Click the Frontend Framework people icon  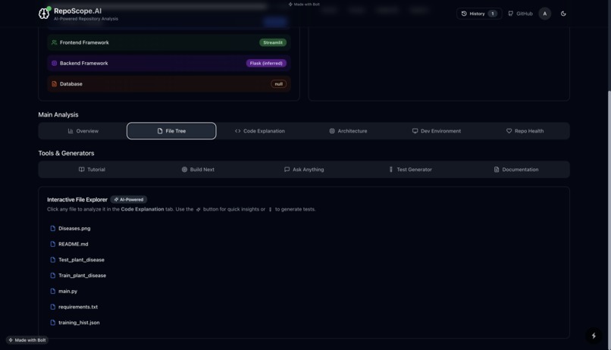click(x=54, y=42)
